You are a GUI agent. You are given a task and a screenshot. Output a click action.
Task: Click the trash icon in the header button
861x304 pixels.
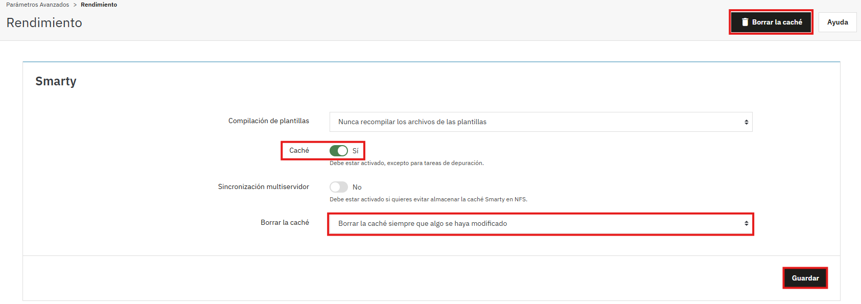[745, 22]
